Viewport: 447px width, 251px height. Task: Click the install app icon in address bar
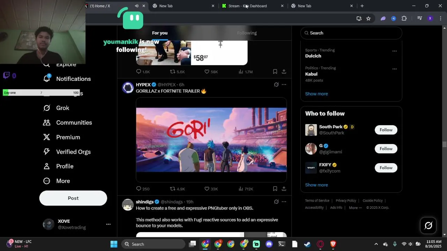359,18
